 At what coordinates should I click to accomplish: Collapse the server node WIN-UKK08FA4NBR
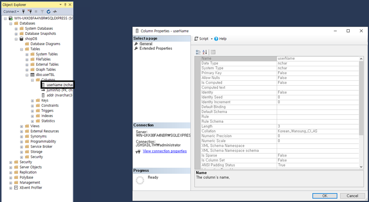5,18
